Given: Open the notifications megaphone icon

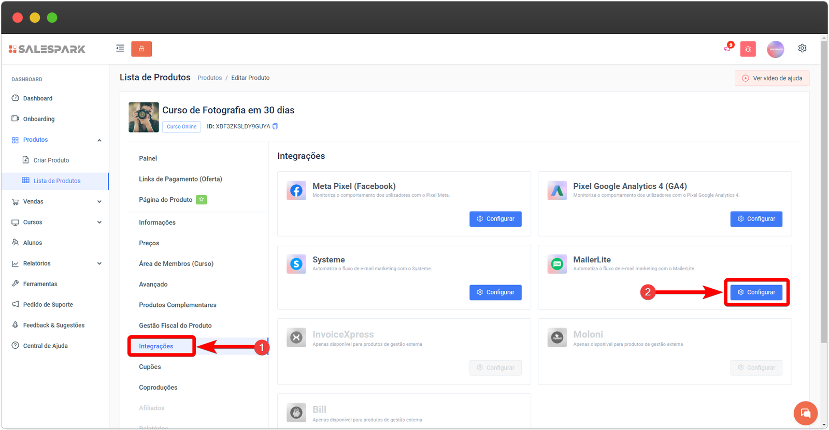Looking at the screenshot, I should click(727, 48).
